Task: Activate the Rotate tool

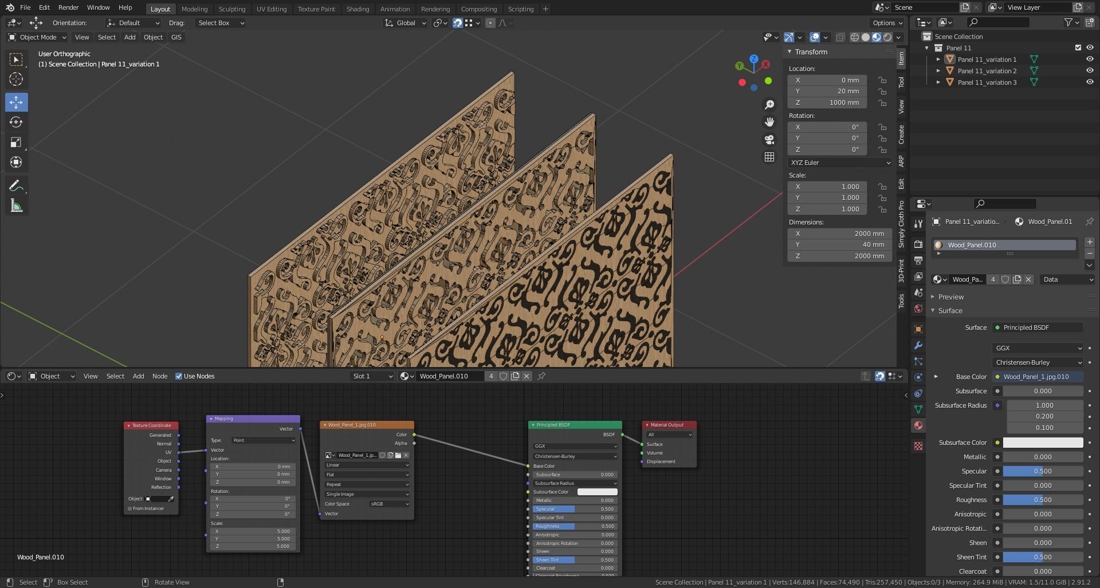Action: 16,122
